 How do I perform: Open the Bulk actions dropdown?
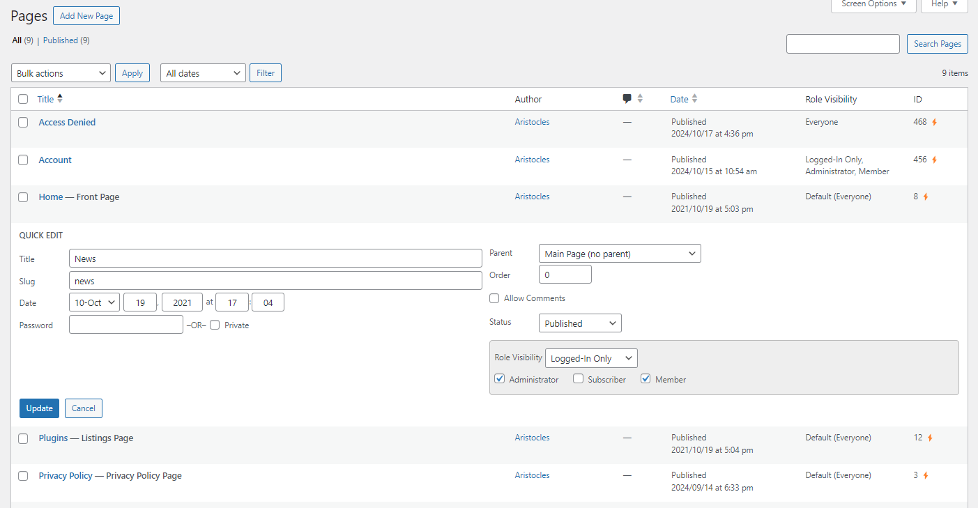click(61, 72)
